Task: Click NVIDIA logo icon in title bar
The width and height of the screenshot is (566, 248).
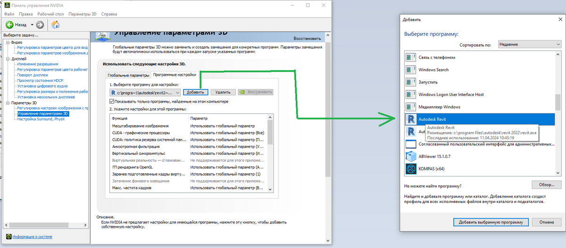Action: [x=6, y=5]
